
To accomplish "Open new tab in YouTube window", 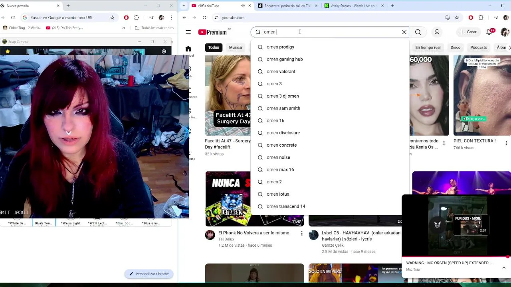I will pos(392,6).
